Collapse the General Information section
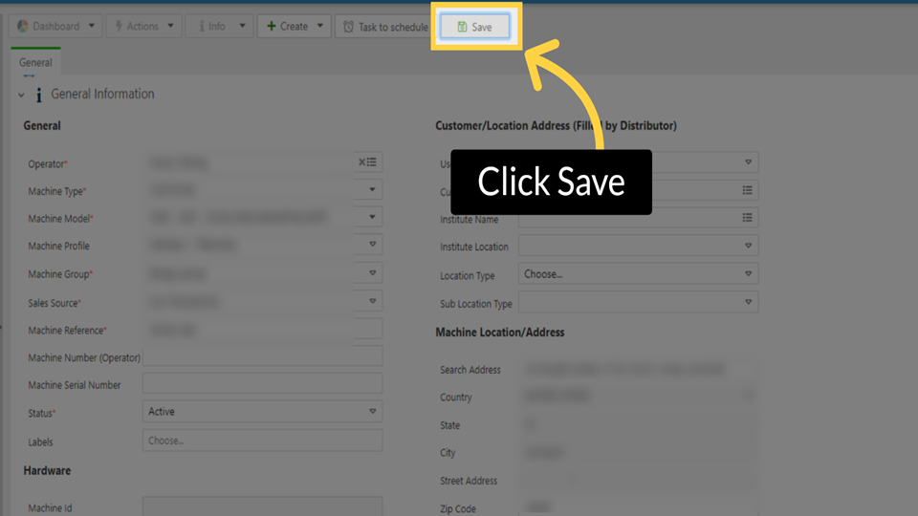Screen dimensions: 918x516 pyautogui.click(x=21, y=95)
